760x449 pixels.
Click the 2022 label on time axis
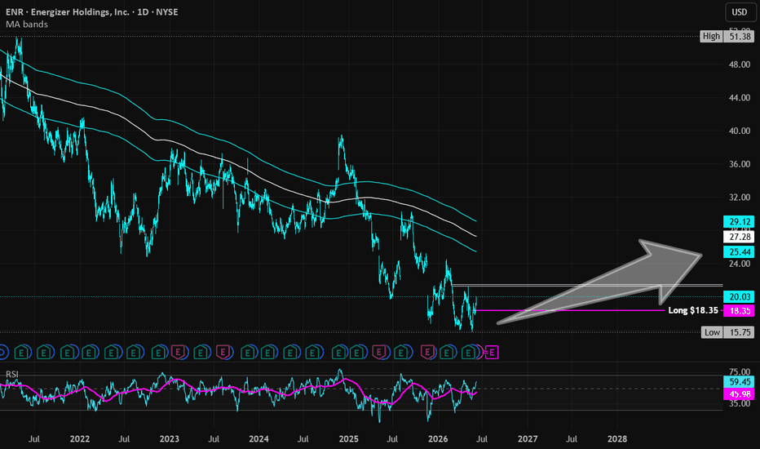coord(80,439)
